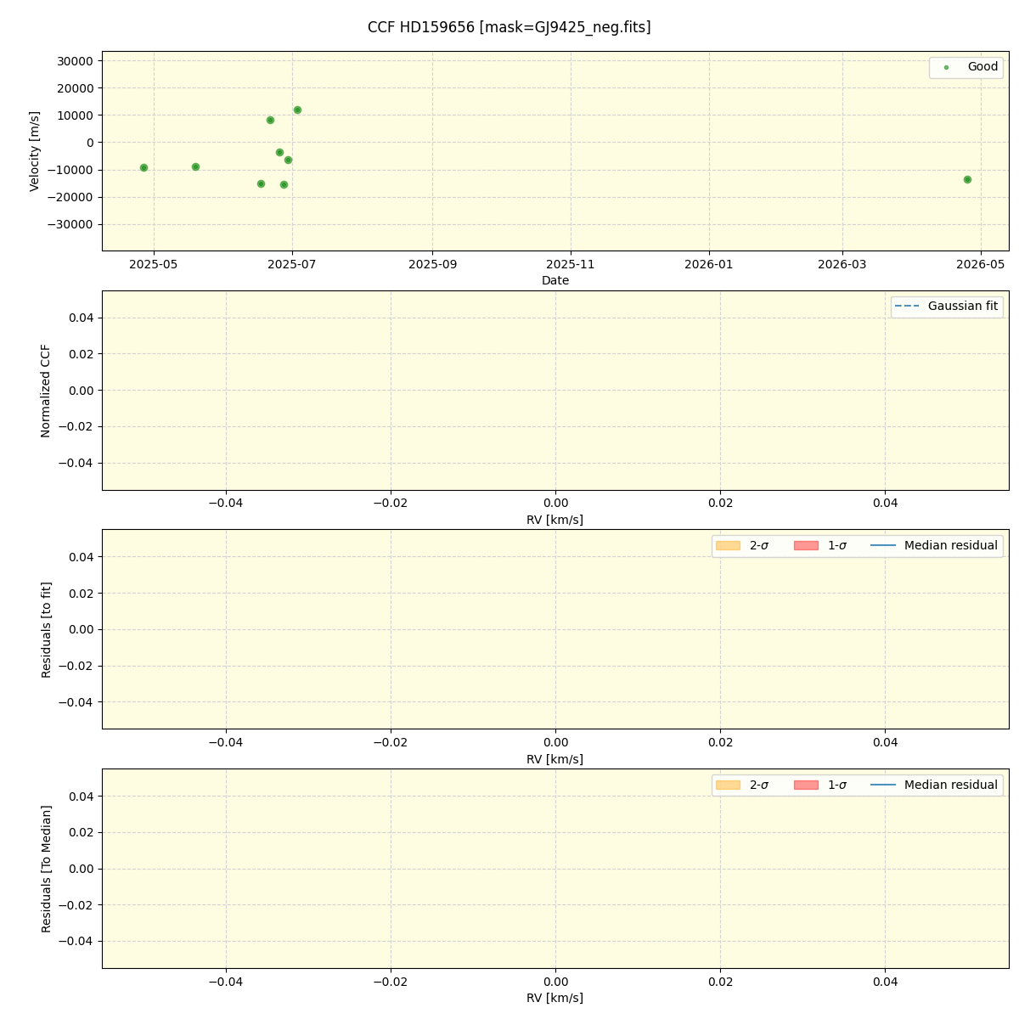
Task: Click 2-σ swatch in 'Residuals [To Median]' legend
Action: (x=728, y=785)
